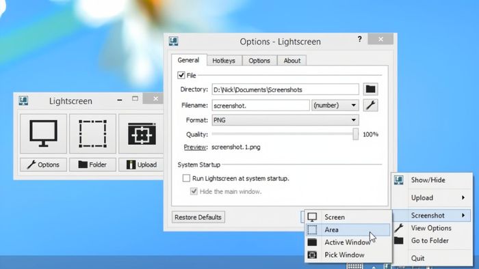479x269 pixels.
Task: Capture full screen in Lightscreen window
Action: (x=43, y=134)
